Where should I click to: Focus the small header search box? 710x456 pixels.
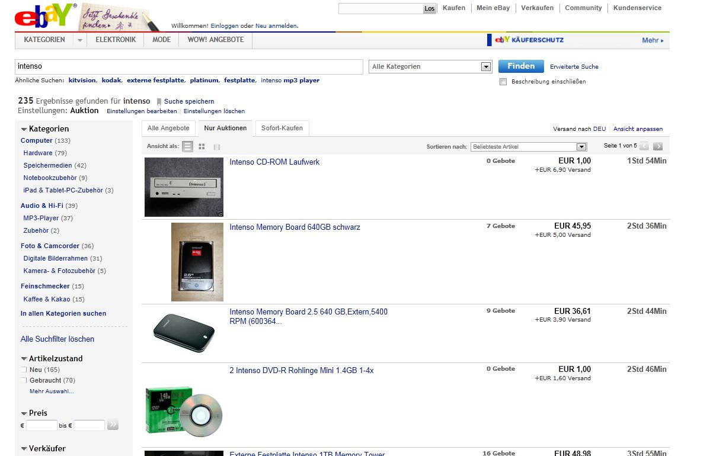(x=381, y=9)
